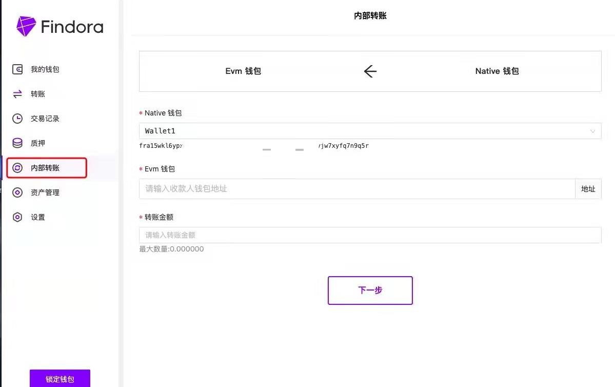Open the Native 钱包 Wallet1 select box

[359, 131]
